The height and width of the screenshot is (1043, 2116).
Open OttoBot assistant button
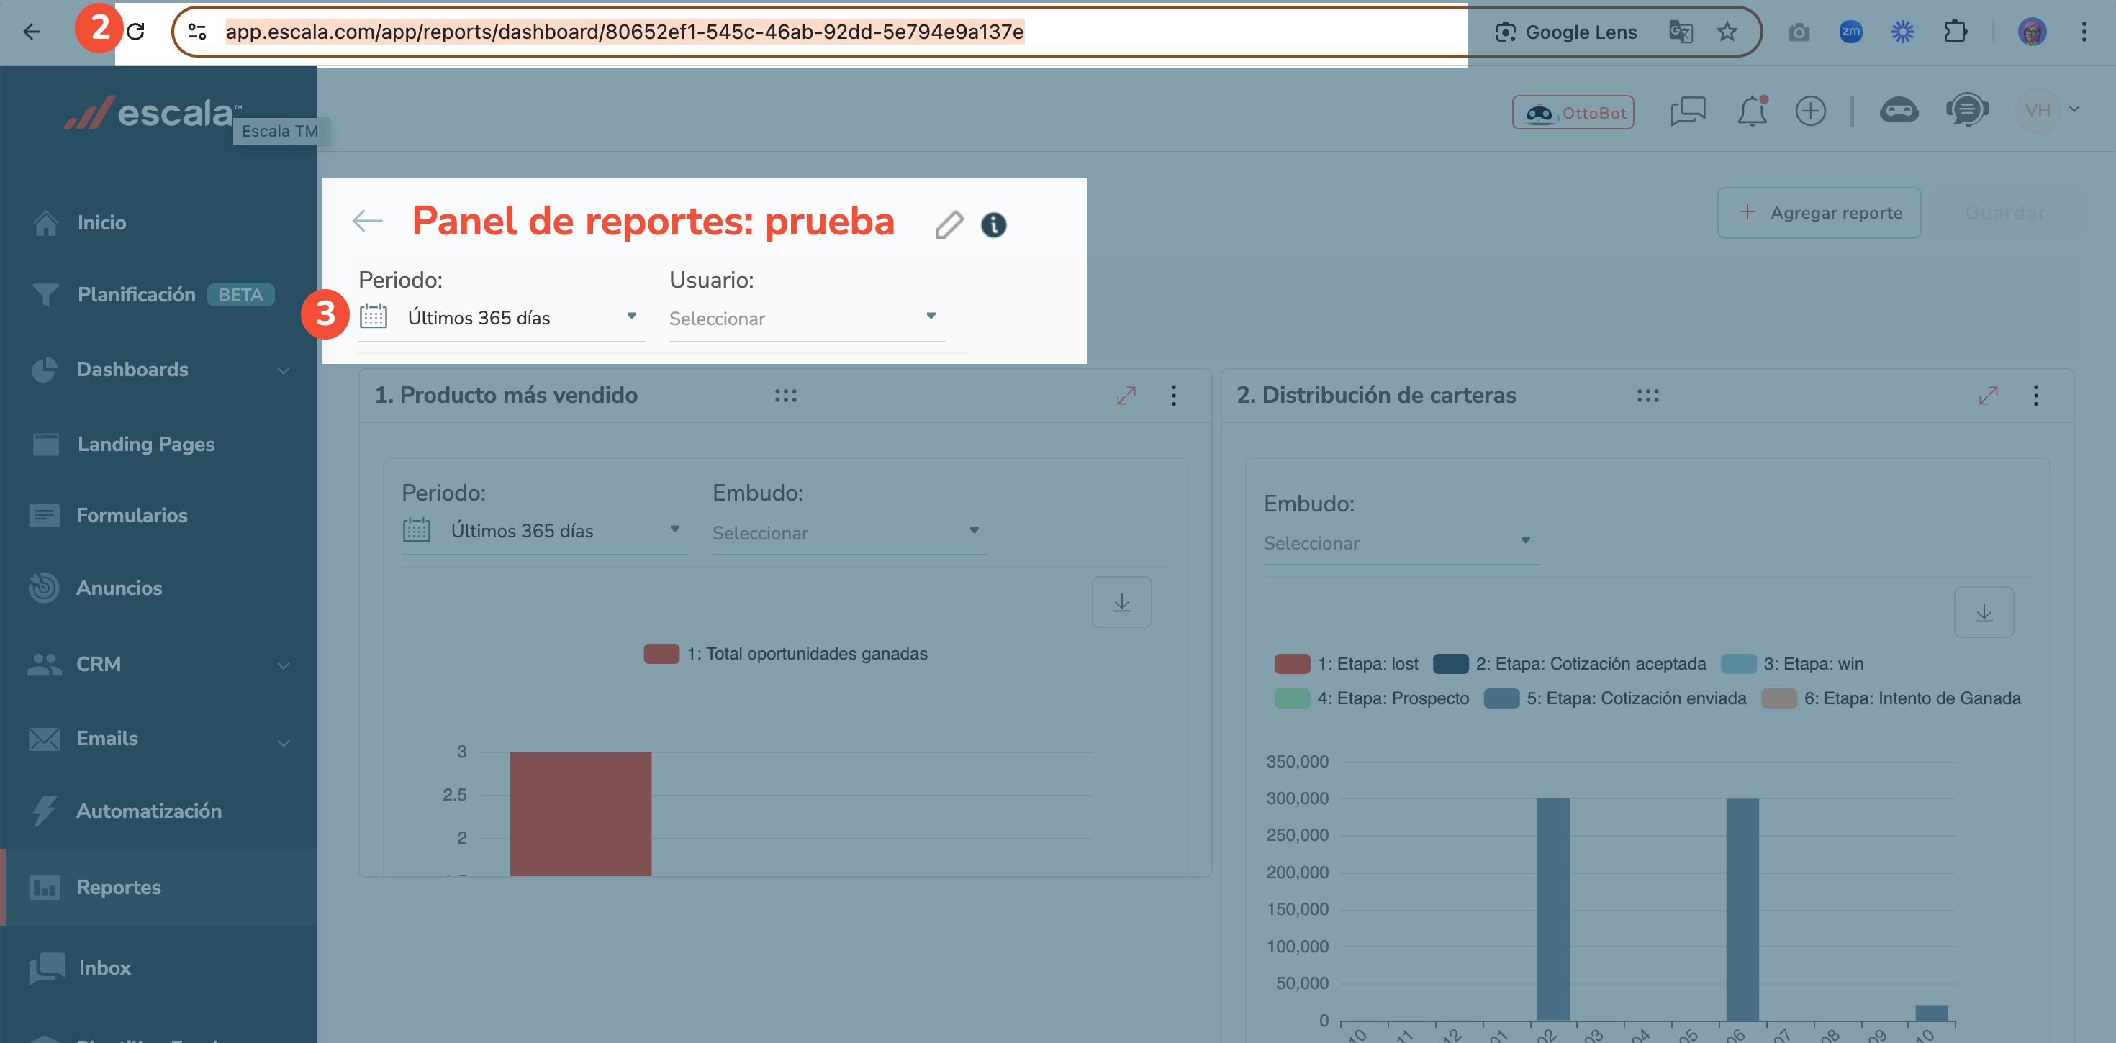pyautogui.click(x=1573, y=112)
